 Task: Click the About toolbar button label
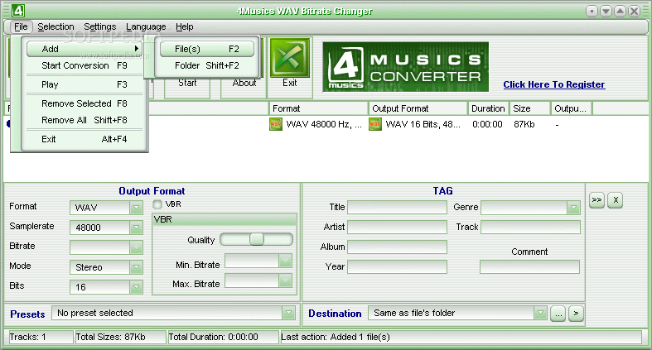(x=244, y=83)
